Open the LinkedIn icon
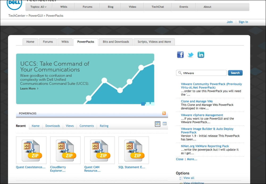This screenshot has width=266, height=184. tap(201, 55)
